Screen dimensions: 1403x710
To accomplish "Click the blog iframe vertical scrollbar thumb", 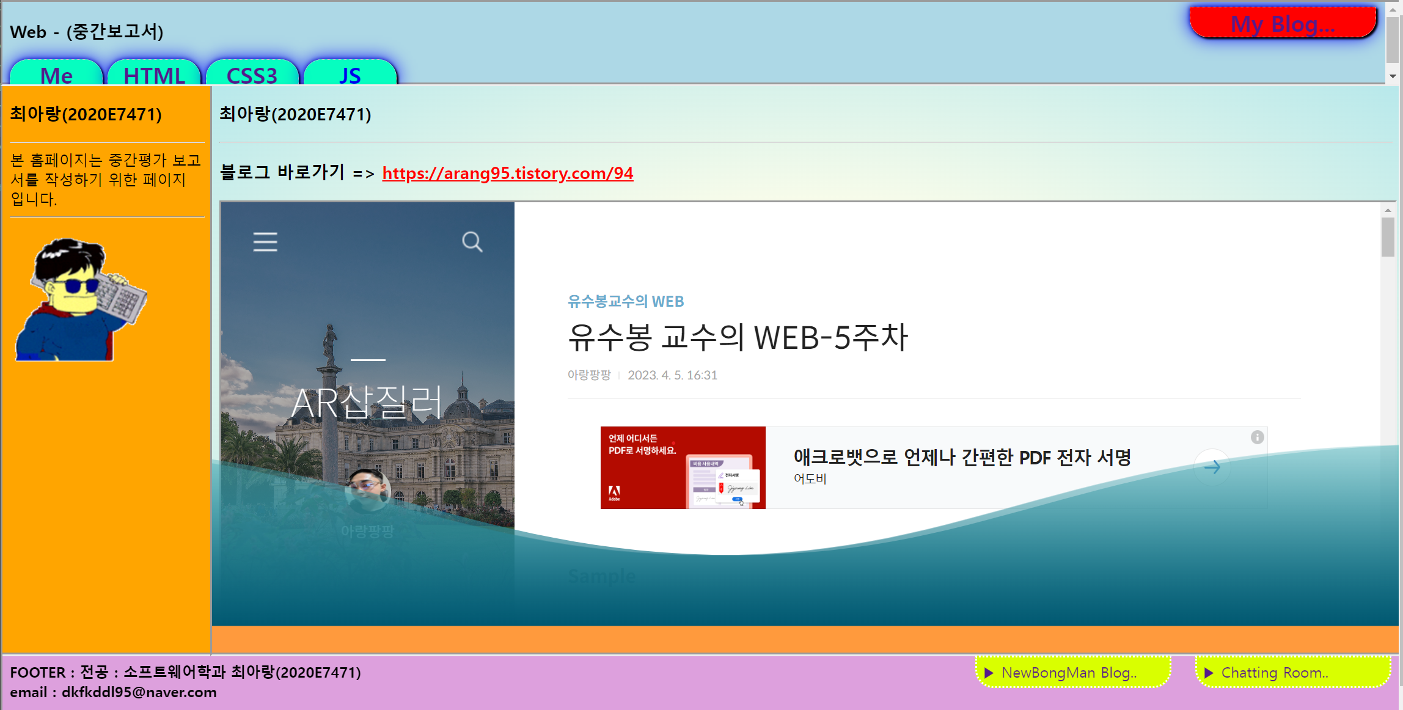I will [1388, 237].
